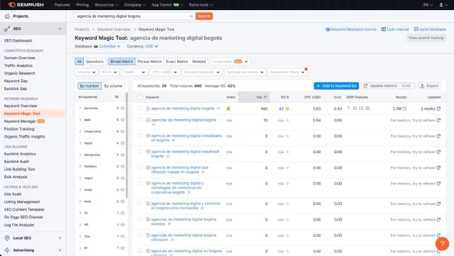Viewport: 454px width, 256px height.
Task: Clear the search box with the X icon
Action: coord(191,16)
